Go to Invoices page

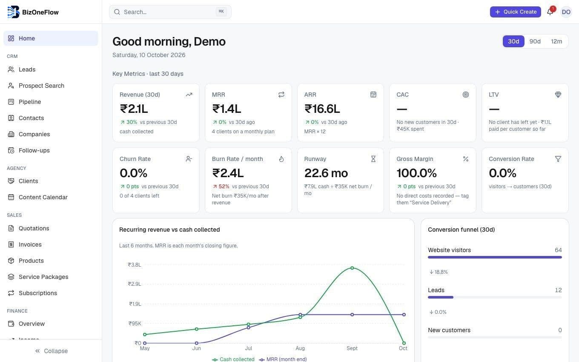pos(51,244)
